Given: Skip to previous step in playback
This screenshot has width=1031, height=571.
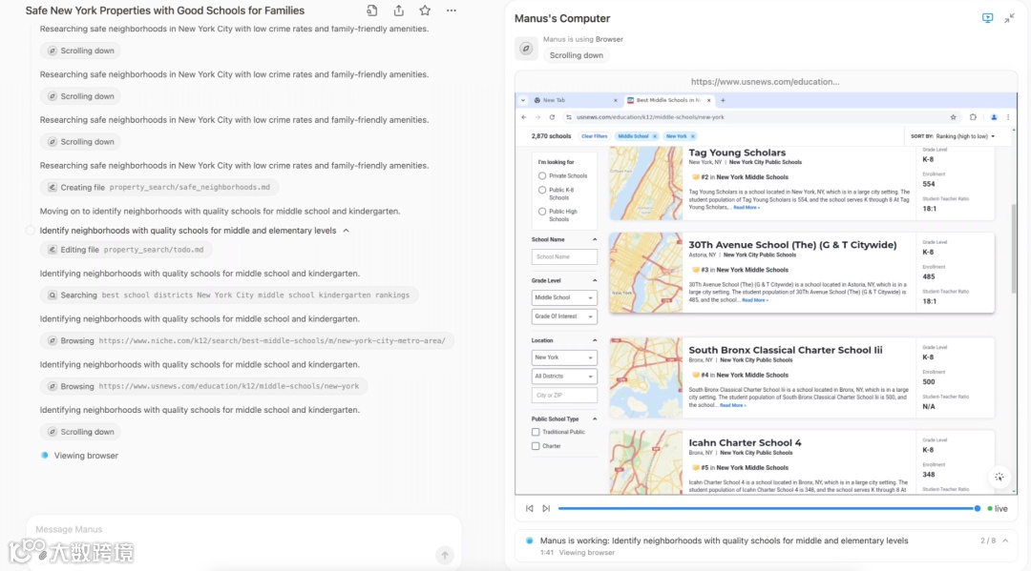Looking at the screenshot, I should [529, 509].
